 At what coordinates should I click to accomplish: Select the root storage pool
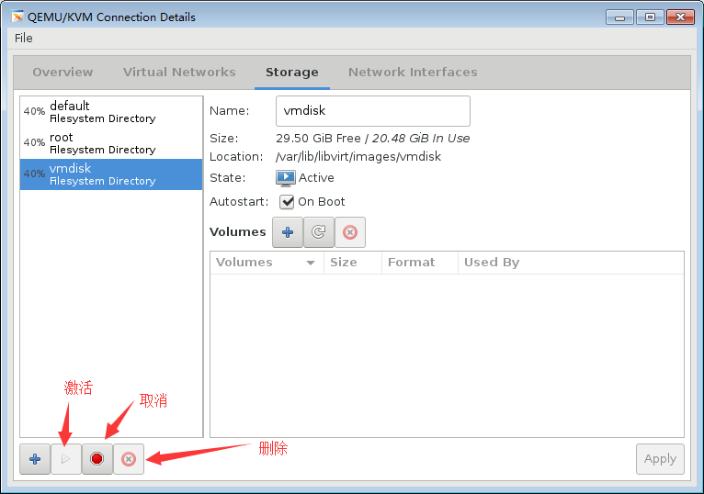point(111,143)
